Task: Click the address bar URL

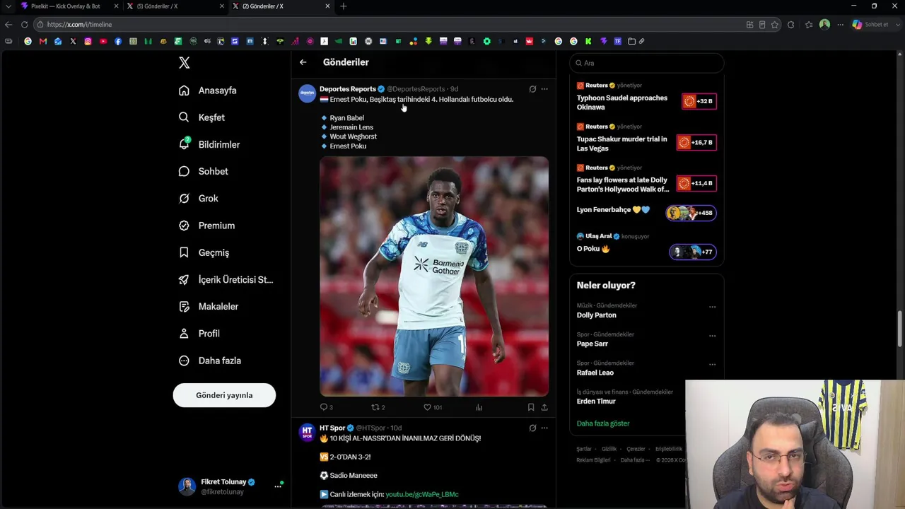Action: coord(79,25)
